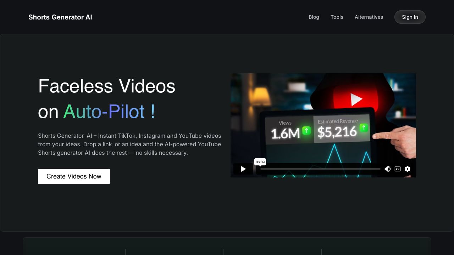Click the Faceless Videos headline
The height and width of the screenshot is (255, 454).
(x=106, y=86)
